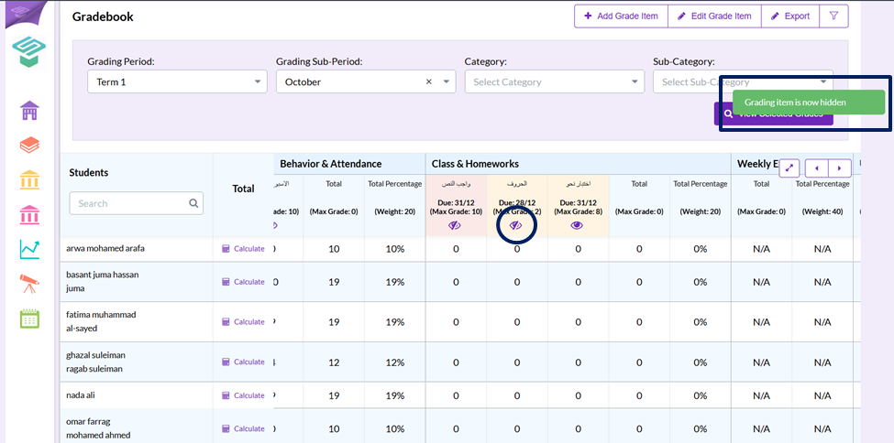Click the Class & Homeworks category header
The image size is (894, 443).
point(475,164)
